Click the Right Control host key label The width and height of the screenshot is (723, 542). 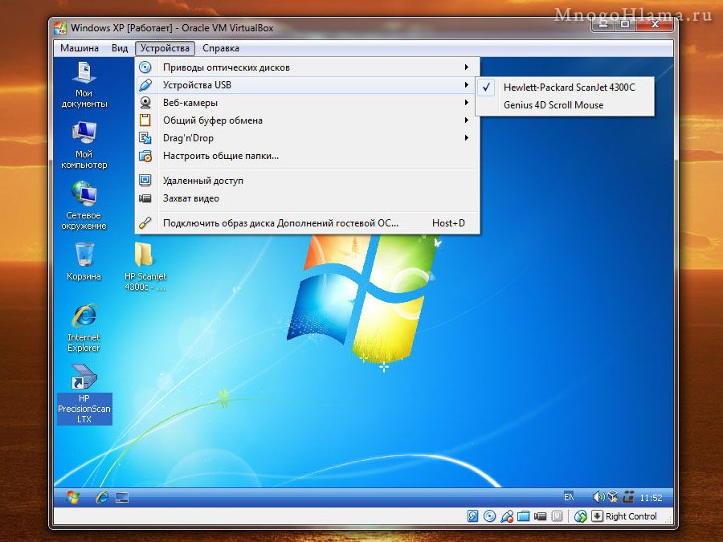pyautogui.click(x=631, y=516)
